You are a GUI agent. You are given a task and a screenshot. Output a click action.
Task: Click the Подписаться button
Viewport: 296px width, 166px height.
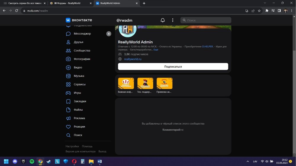173,67
